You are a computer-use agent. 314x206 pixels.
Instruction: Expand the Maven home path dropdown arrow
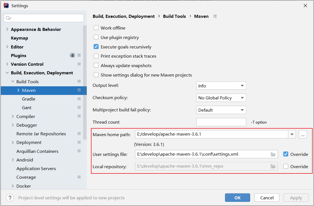292,134
